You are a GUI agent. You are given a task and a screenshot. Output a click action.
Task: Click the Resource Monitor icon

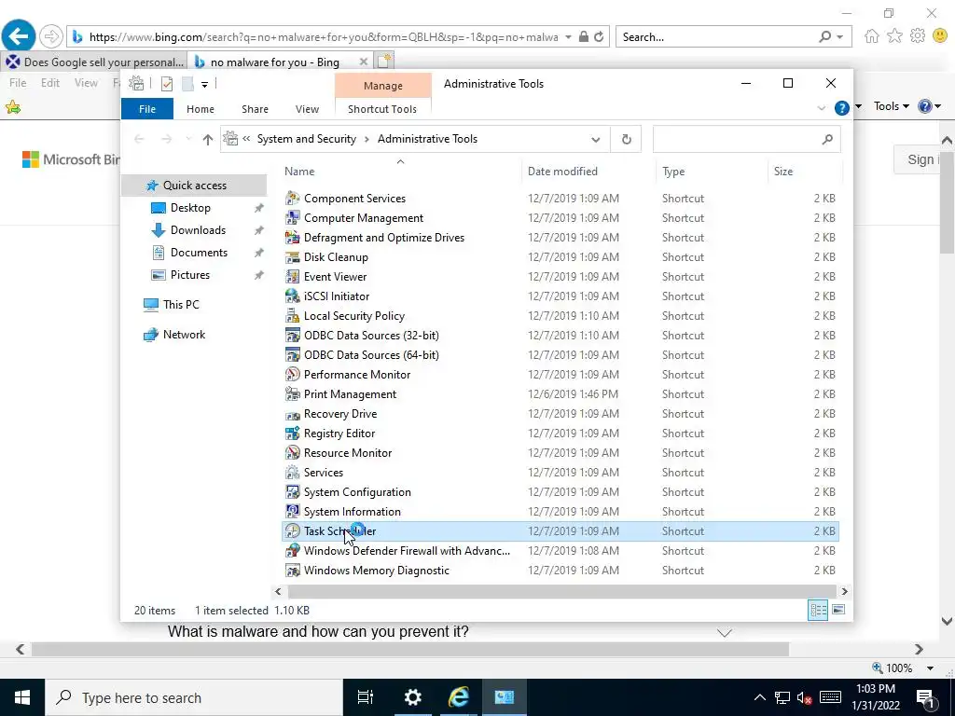293,452
